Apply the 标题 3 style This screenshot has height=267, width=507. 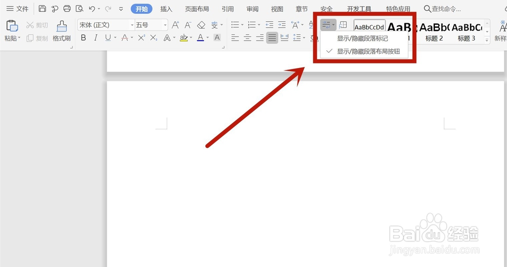(x=466, y=31)
